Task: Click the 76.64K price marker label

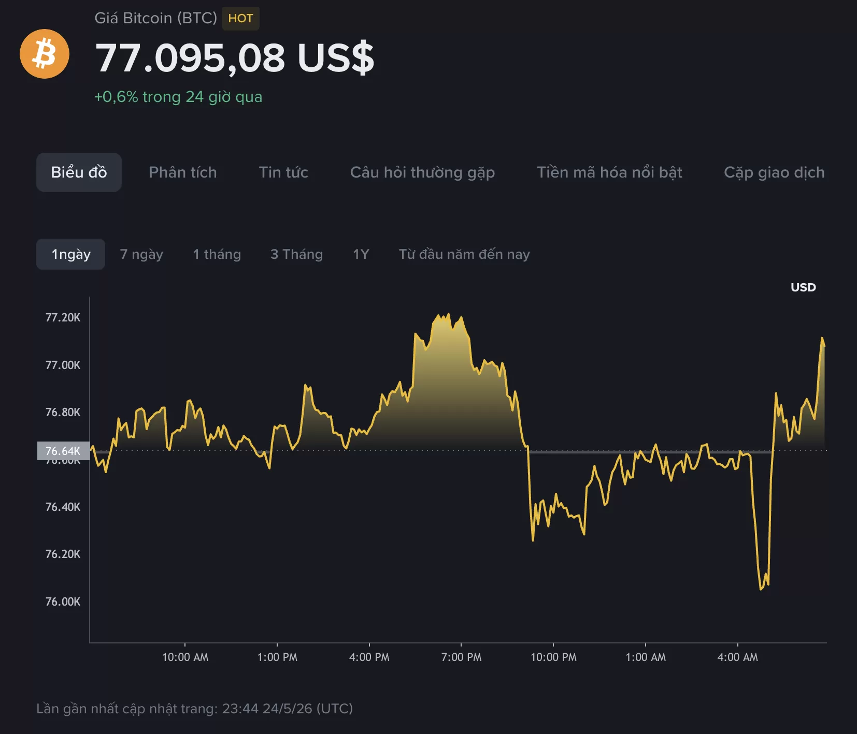Action: click(63, 451)
